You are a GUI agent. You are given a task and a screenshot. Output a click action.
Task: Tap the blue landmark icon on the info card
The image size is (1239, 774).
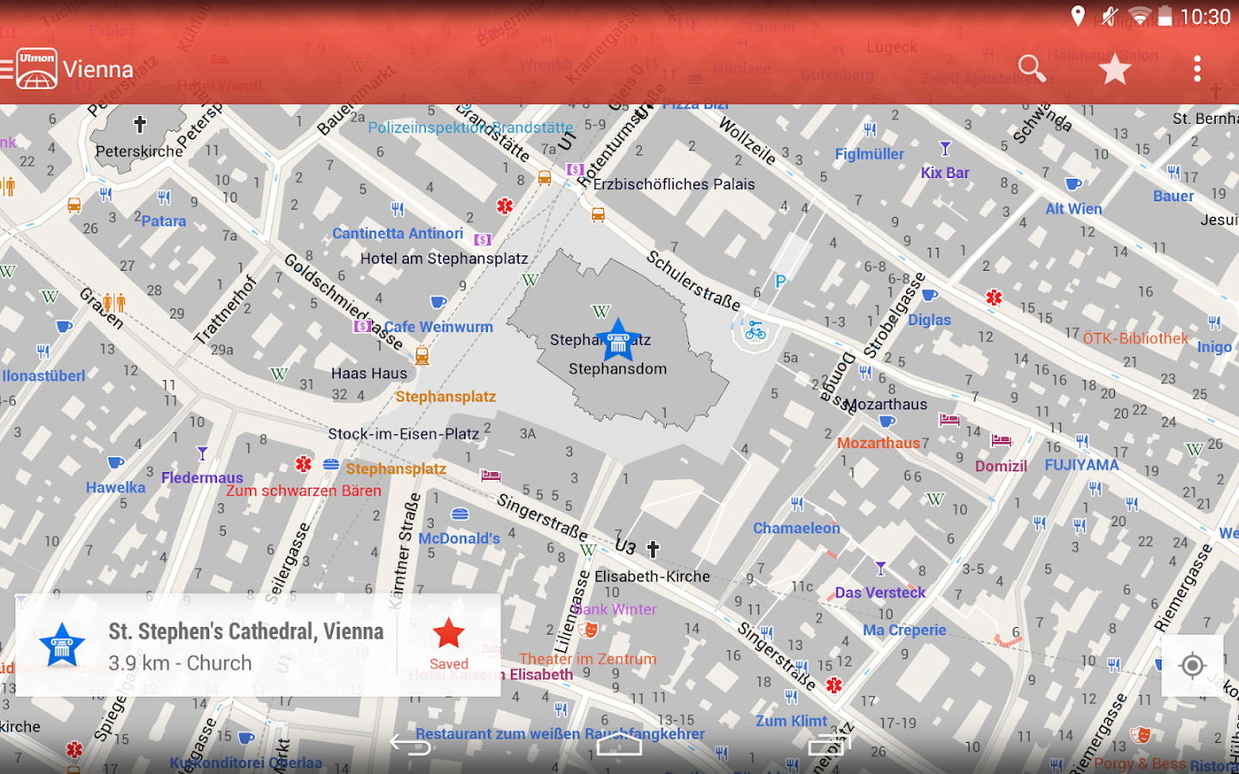click(59, 644)
